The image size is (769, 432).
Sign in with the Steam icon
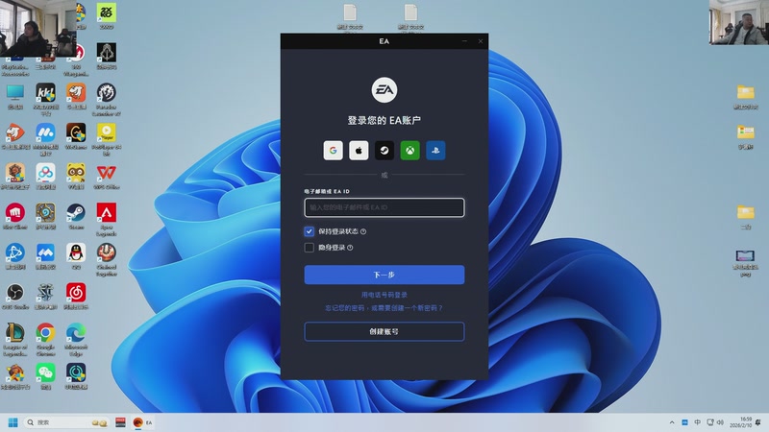pyautogui.click(x=384, y=151)
